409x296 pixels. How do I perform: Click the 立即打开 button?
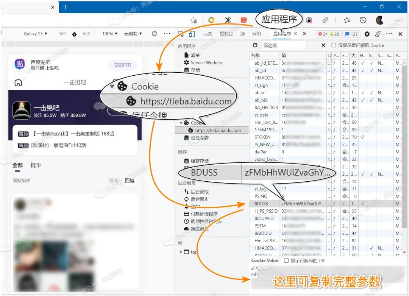tap(123, 65)
